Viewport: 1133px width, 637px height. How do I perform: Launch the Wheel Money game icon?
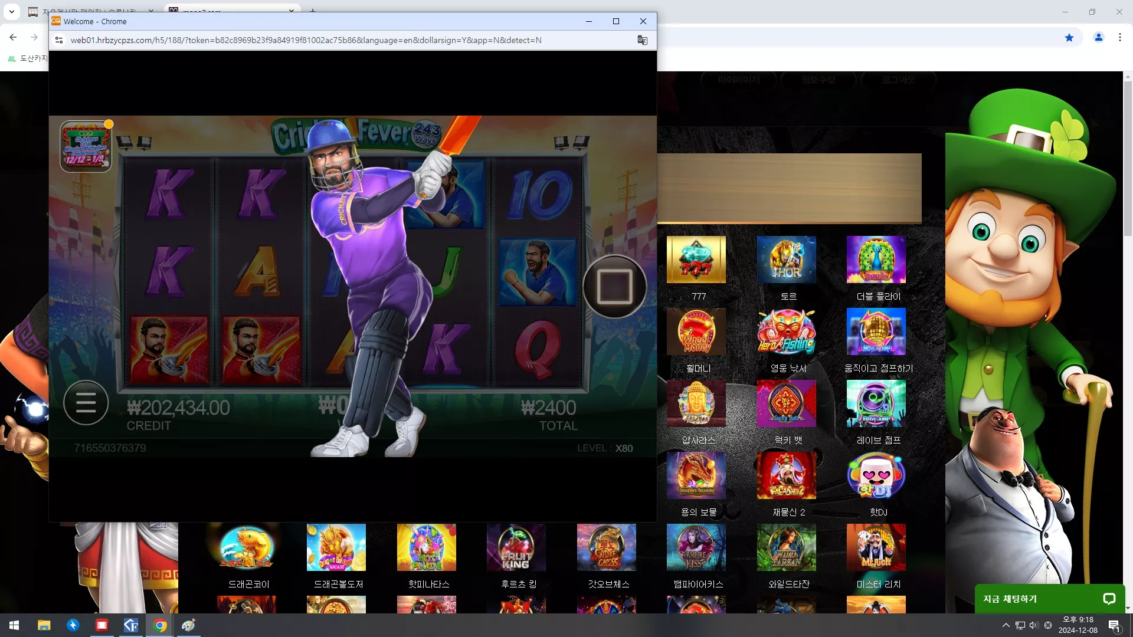click(696, 331)
